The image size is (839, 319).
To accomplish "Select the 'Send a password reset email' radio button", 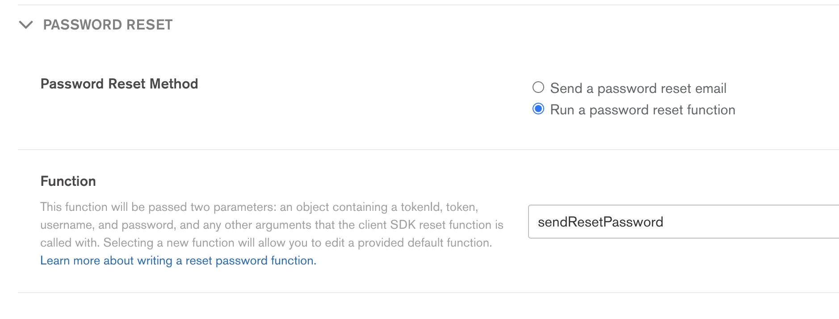I will [x=538, y=87].
